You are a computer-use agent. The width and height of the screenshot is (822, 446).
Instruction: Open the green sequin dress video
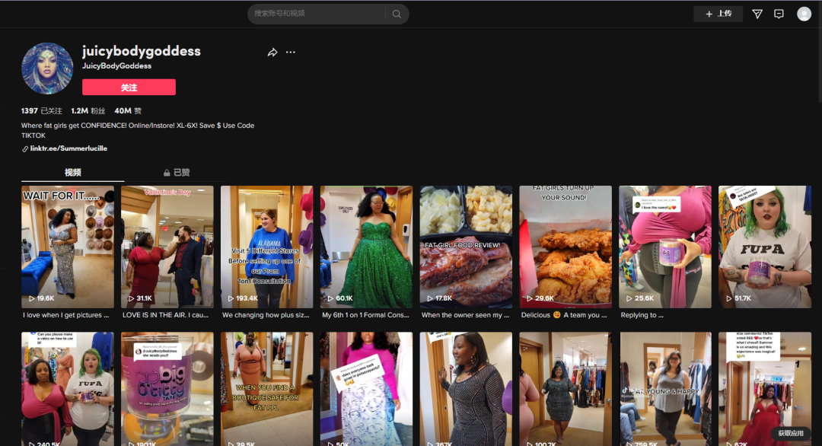[x=366, y=247]
